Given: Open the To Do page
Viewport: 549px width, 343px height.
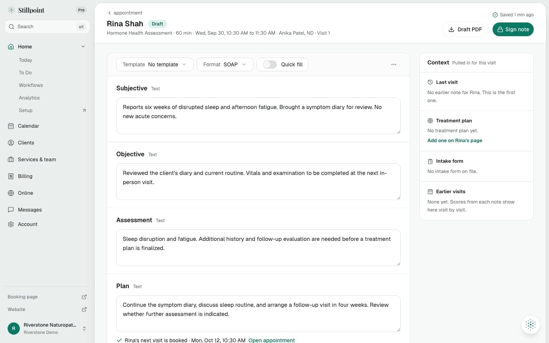Looking at the screenshot, I should point(25,73).
